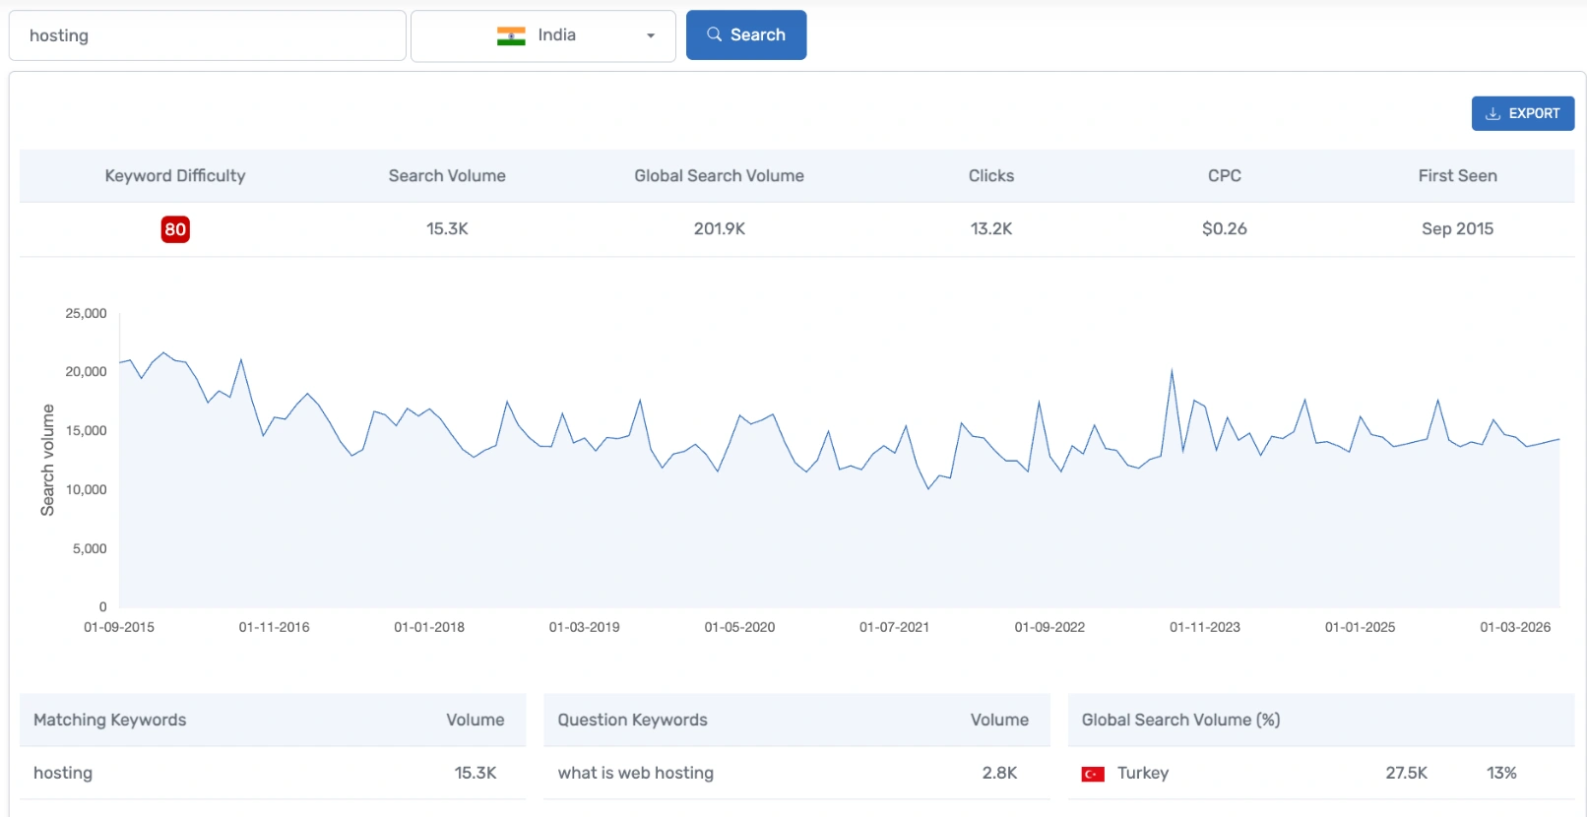This screenshot has height=817, width=1587.
Task: Click the Sep 2015 first seen value
Action: pyautogui.click(x=1458, y=228)
